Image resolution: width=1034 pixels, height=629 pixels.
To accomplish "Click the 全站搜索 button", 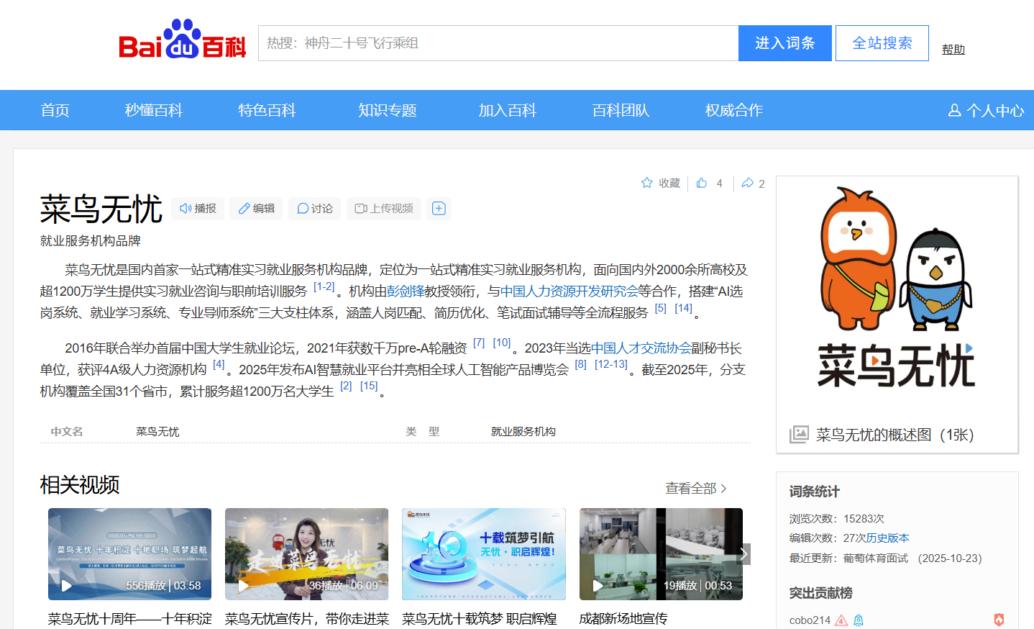I will [882, 43].
